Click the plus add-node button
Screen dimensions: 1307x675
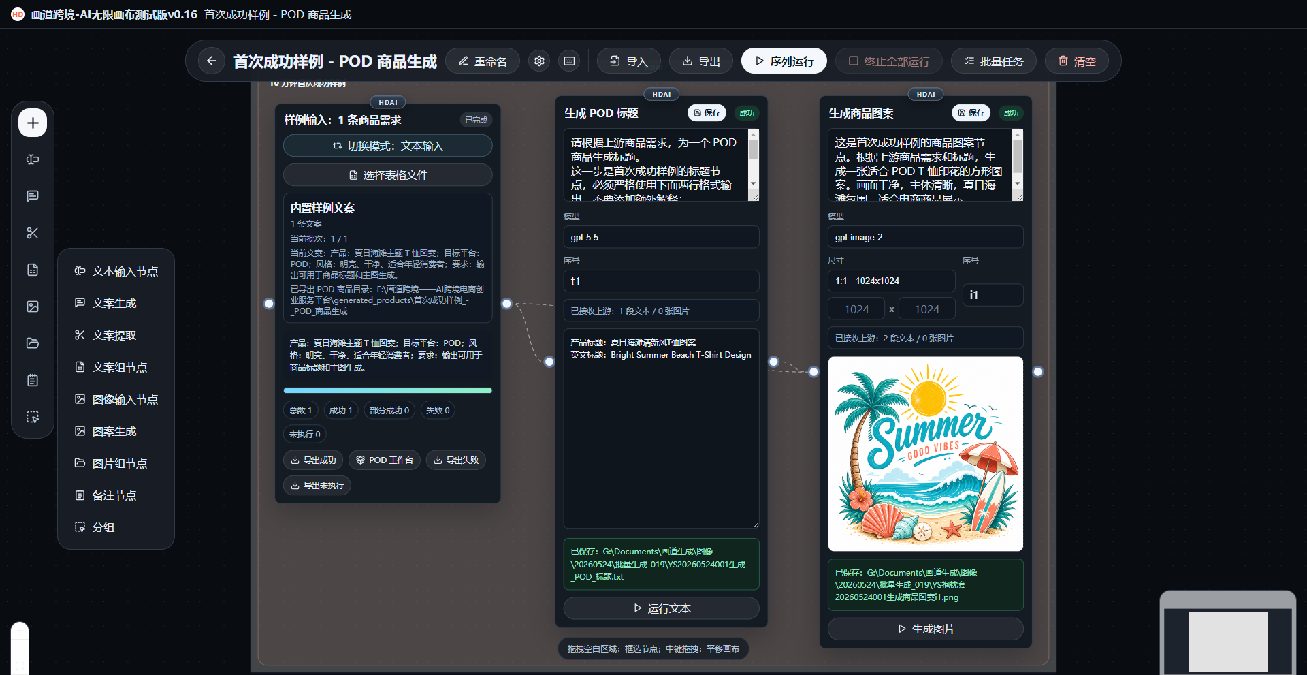[33, 123]
